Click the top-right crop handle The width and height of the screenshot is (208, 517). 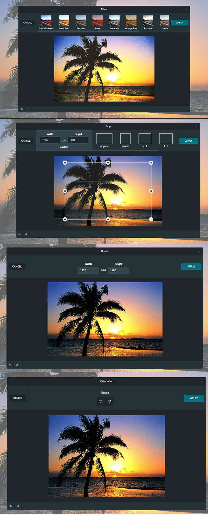click(x=151, y=163)
